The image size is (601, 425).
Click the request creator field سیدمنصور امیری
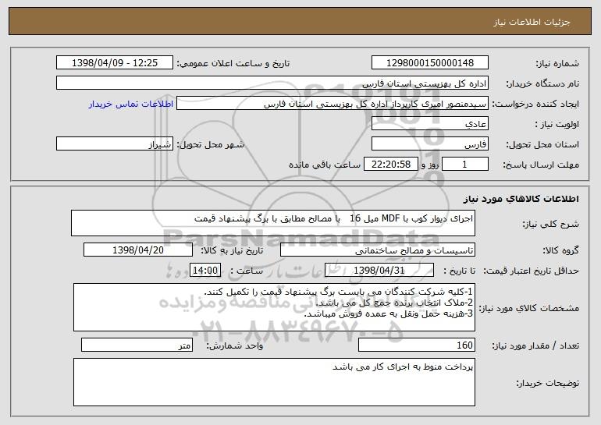[333, 103]
